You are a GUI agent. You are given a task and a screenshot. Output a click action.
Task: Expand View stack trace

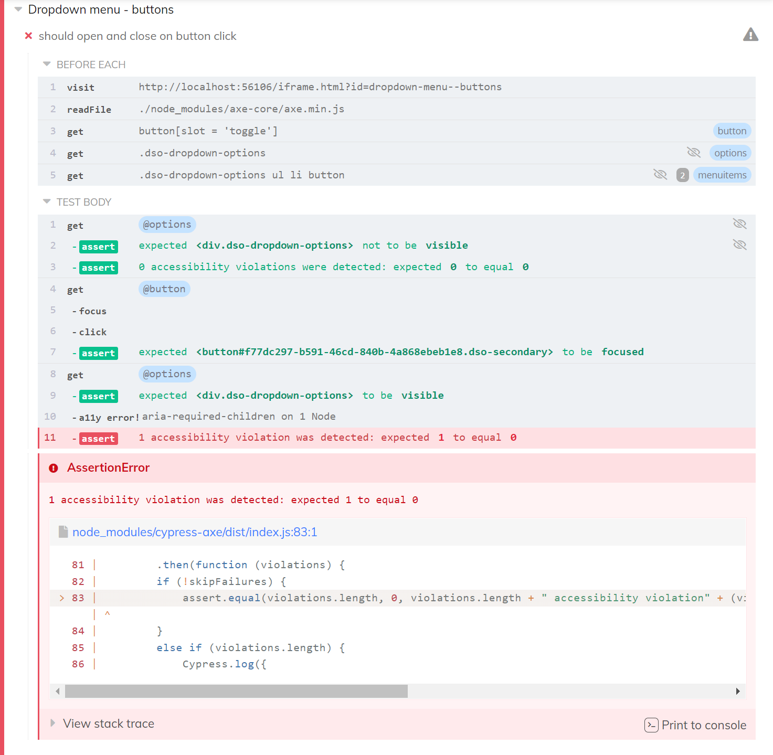pyautogui.click(x=109, y=724)
